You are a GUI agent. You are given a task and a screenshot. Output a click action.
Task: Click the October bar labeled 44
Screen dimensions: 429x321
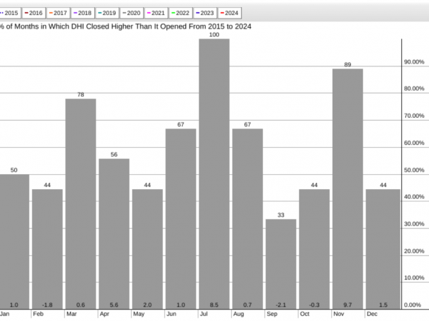(x=315, y=249)
